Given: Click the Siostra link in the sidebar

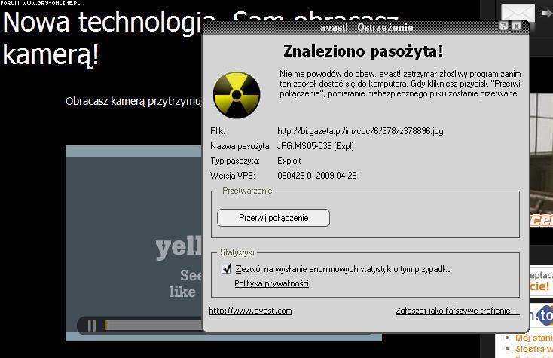Looking at the screenshot, I should tap(534, 349).
